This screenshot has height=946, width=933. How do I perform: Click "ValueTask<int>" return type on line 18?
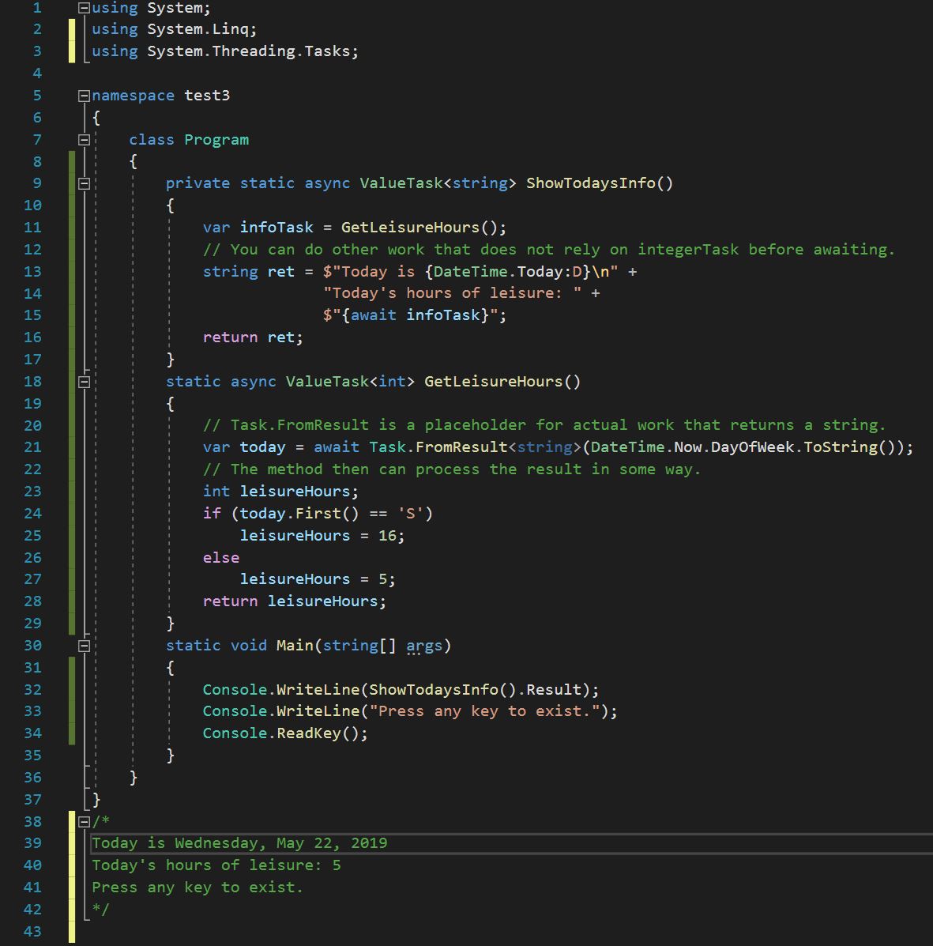click(x=350, y=382)
